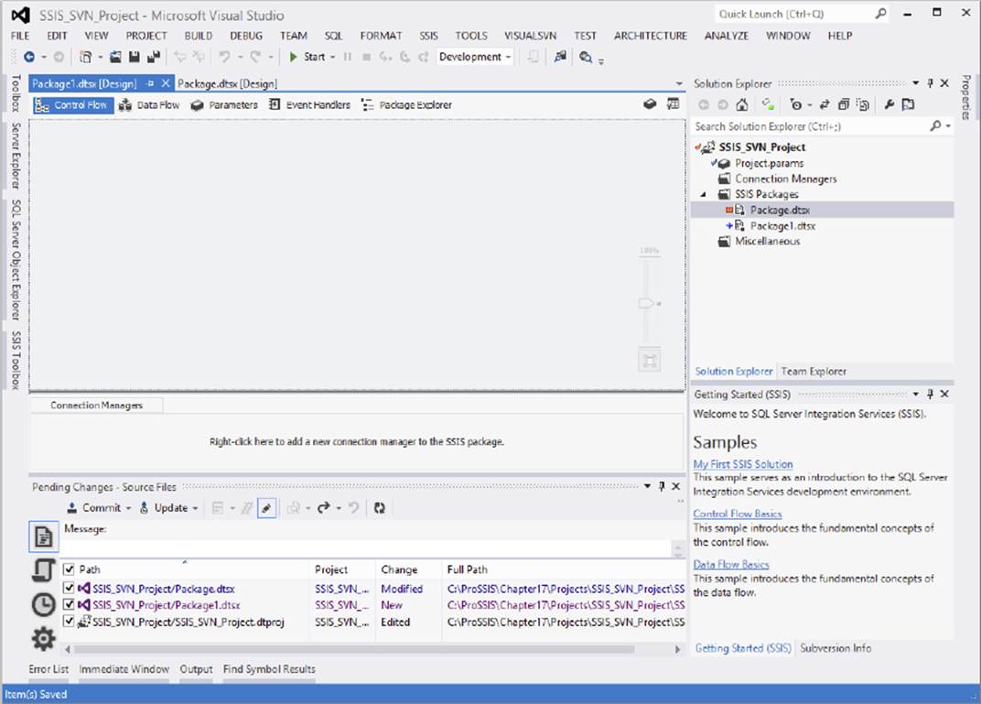Open the Commit dropdown arrow
The width and height of the screenshot is (981, 704).
tap(128, 508)
